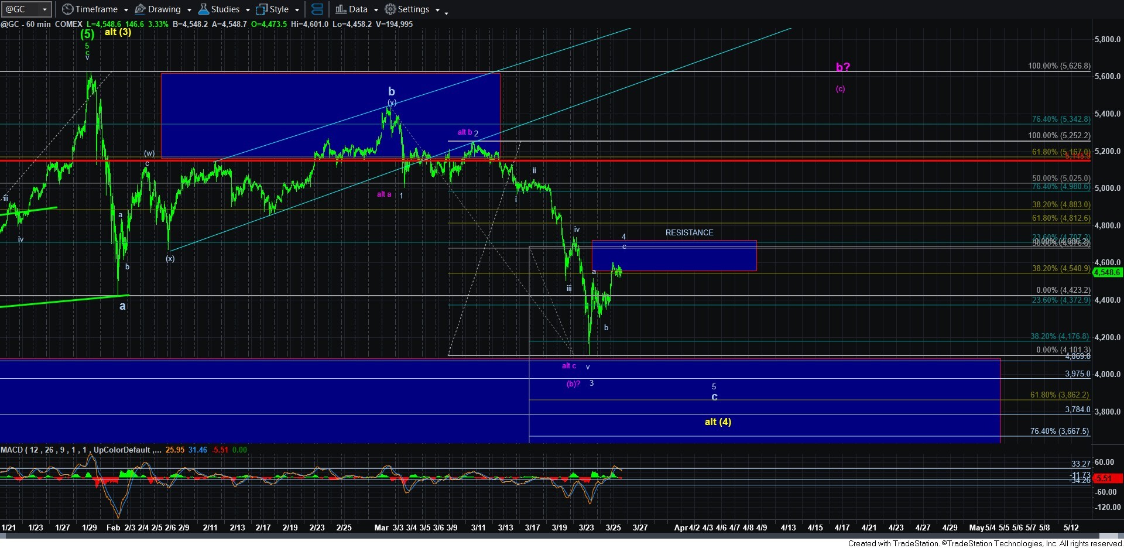Select the yellow alt (4) wave label
Viewport: 1124px width, 548px height.
pos(718,422)
